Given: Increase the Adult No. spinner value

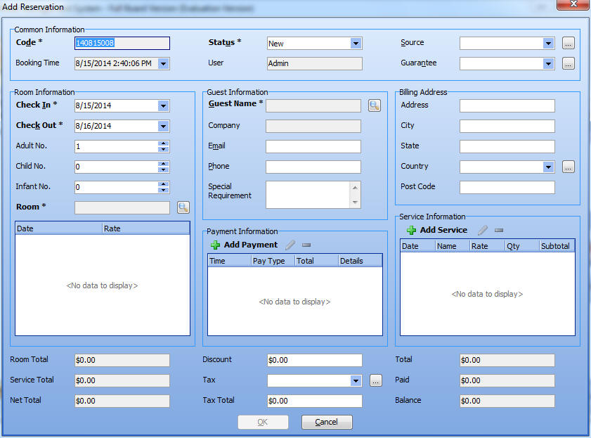Looking at the screenshot, I should (164, 143).
